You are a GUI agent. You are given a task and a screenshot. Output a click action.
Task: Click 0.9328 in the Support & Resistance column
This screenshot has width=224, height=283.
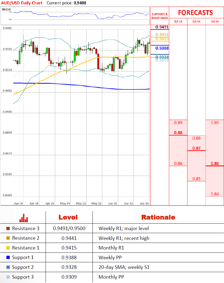162,57
